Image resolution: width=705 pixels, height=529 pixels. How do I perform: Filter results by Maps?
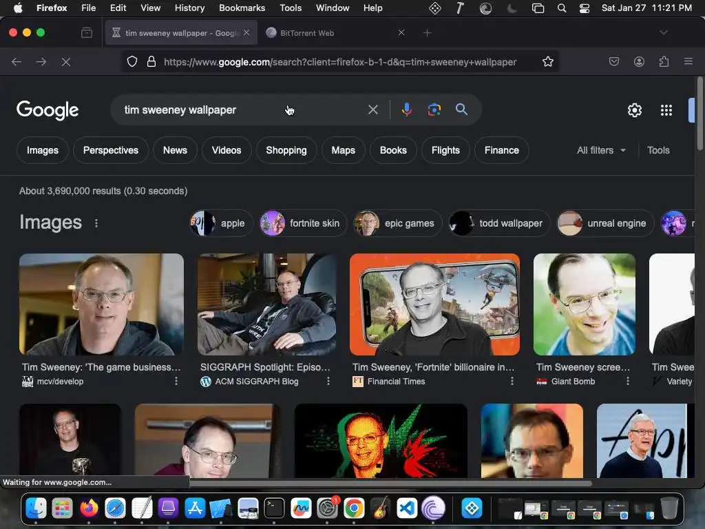[x=343, y=150]
